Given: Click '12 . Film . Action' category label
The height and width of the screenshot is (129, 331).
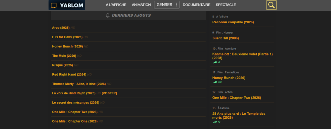Looking at the screenshot, I should [x=222, y=92].
